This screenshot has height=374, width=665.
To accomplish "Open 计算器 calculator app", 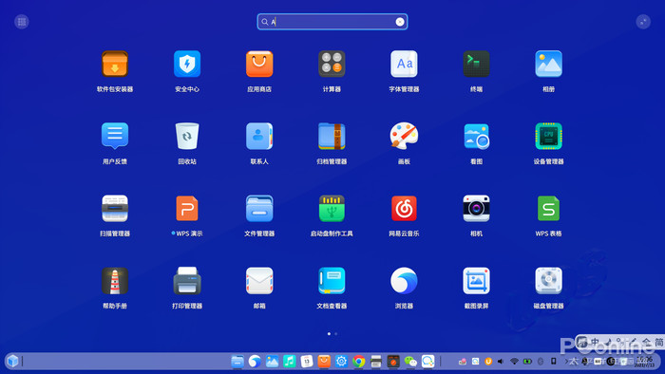I will pyautogui.click(x=332, y=64).
